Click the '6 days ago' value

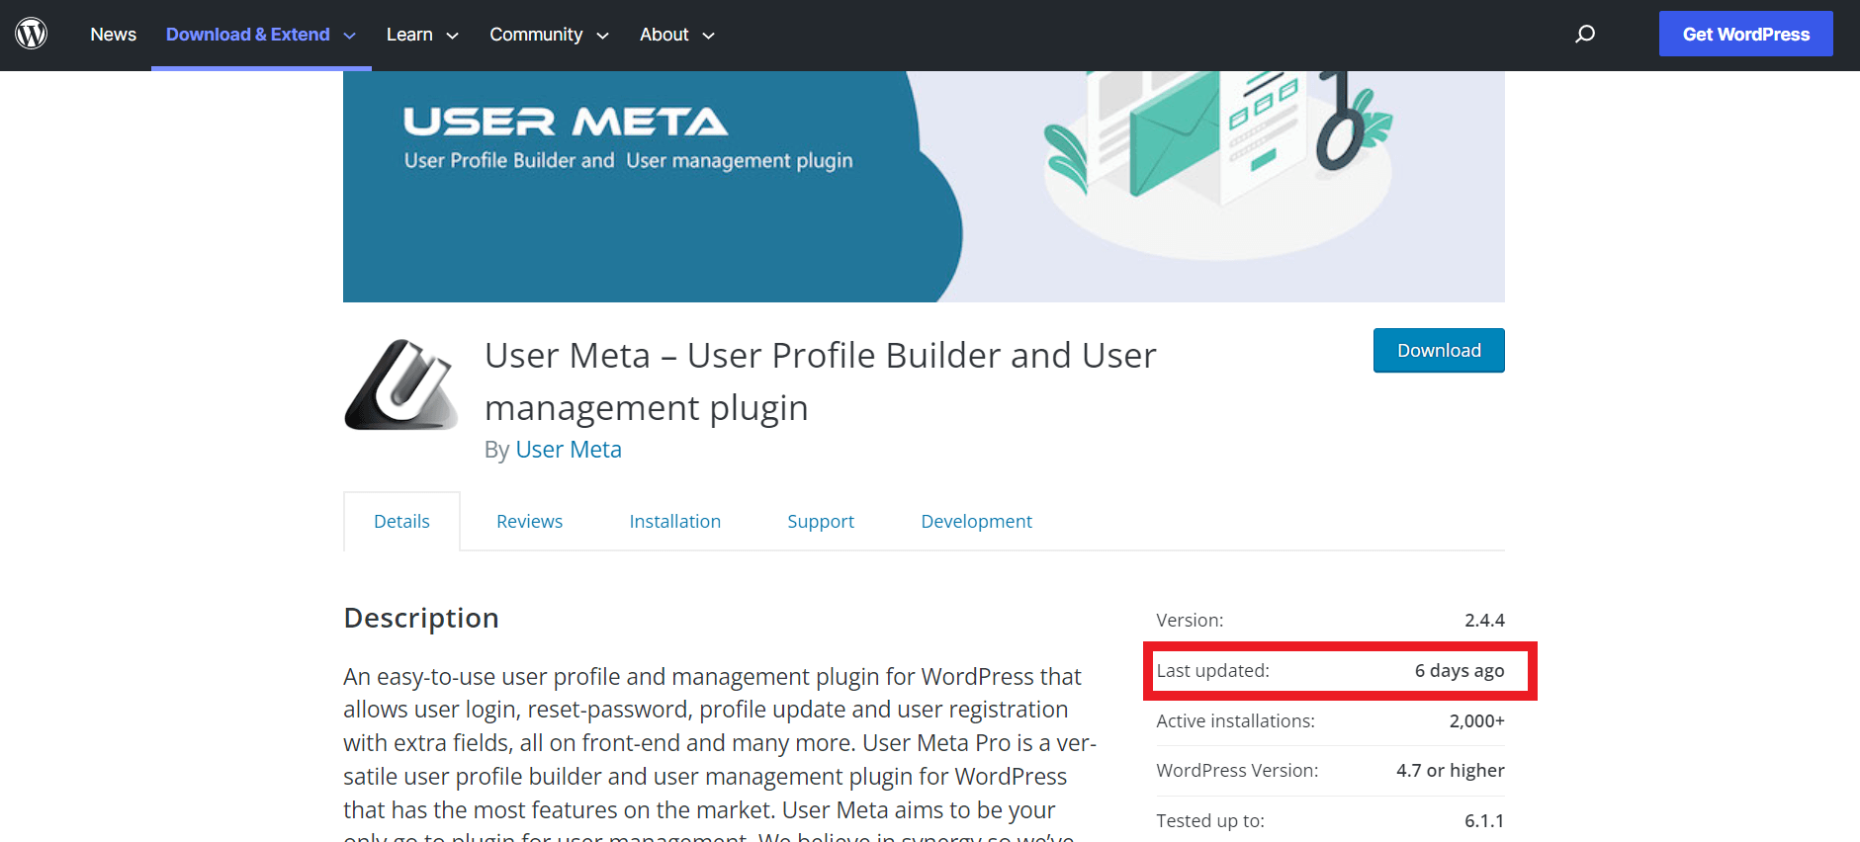click(x=1460, y=670)
